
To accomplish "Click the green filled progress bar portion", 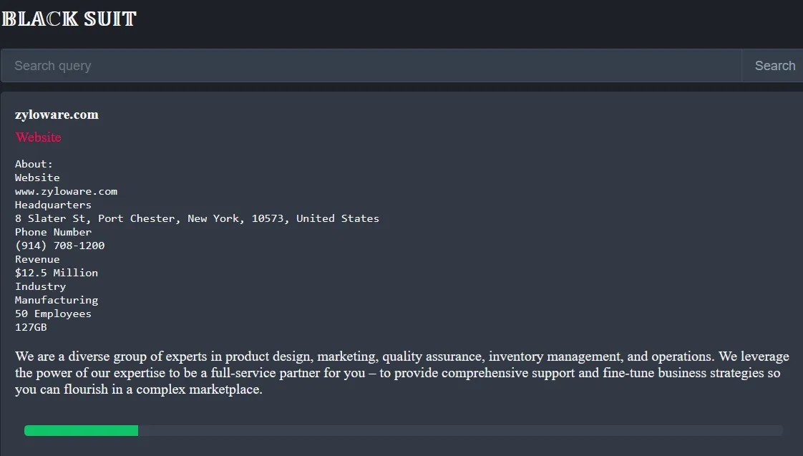I will (x=81, y=430).
